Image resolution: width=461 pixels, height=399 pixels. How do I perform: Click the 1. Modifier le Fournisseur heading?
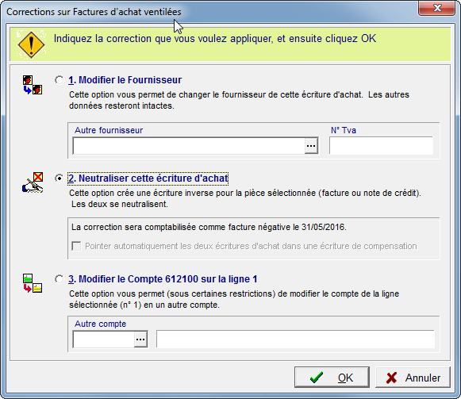point(125,80)
